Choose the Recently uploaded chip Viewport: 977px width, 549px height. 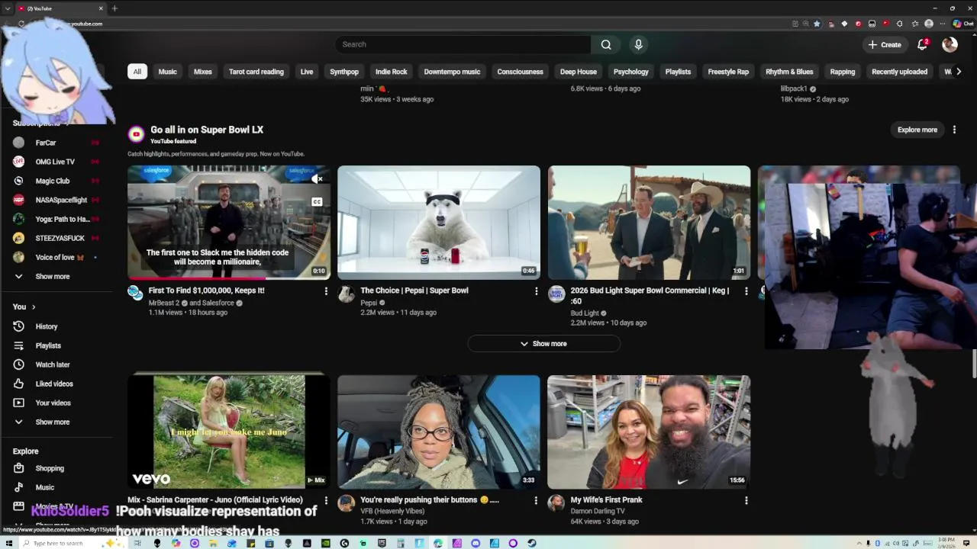pos(899,72)
